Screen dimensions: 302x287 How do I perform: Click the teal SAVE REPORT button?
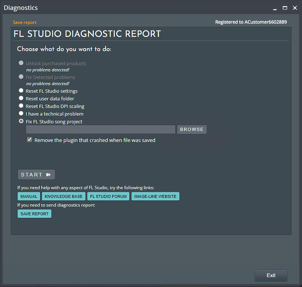pyautogui.click(x=34, y=214)
